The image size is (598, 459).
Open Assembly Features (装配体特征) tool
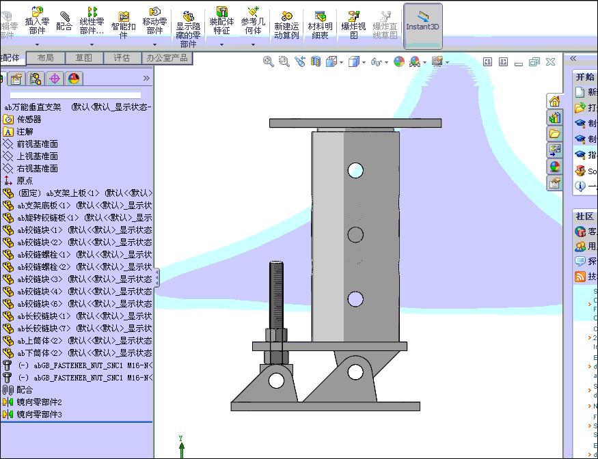click(x=221, y=21)
